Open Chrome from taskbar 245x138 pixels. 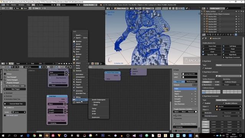34,135
